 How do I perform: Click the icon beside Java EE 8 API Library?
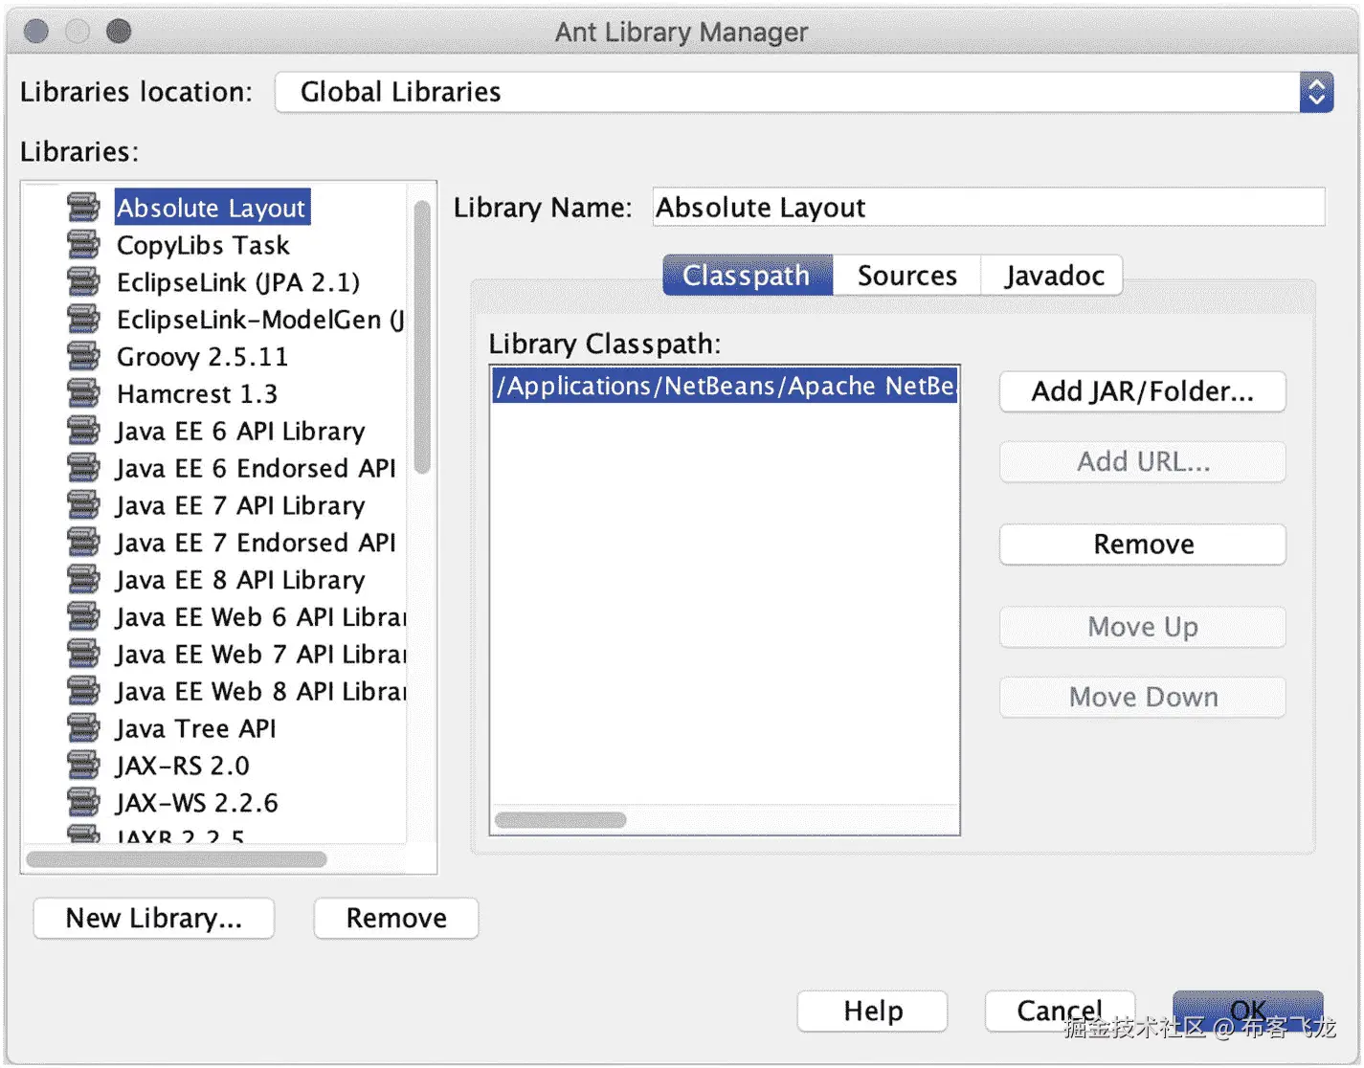coord(83,580)
